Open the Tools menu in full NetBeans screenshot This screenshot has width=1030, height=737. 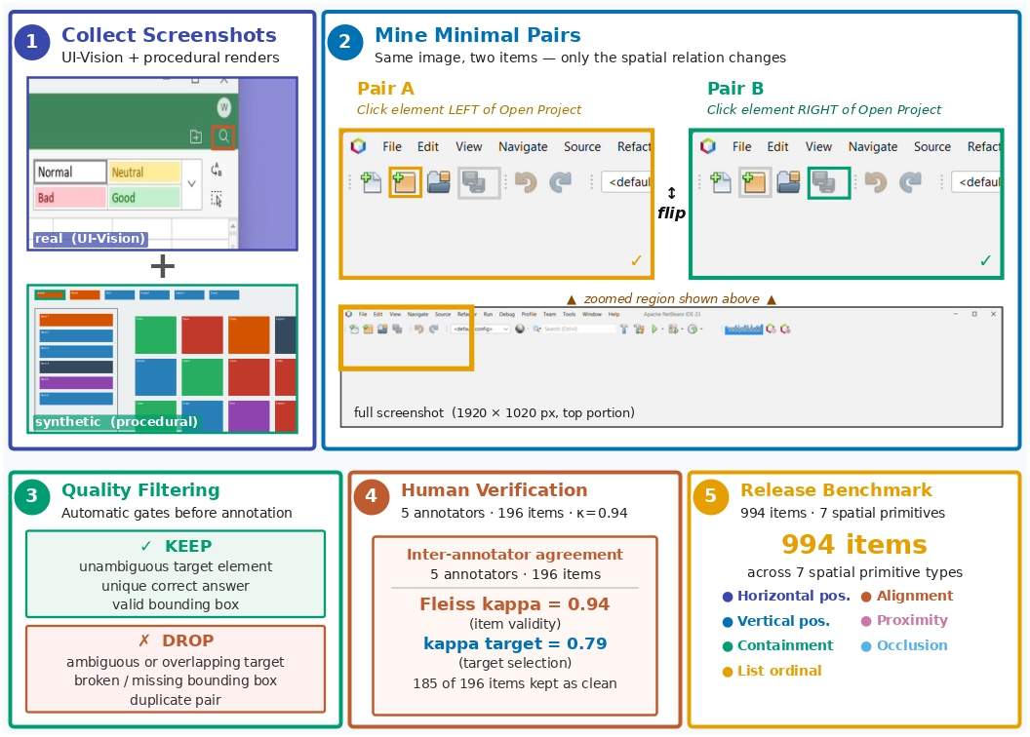pos(569,314)
